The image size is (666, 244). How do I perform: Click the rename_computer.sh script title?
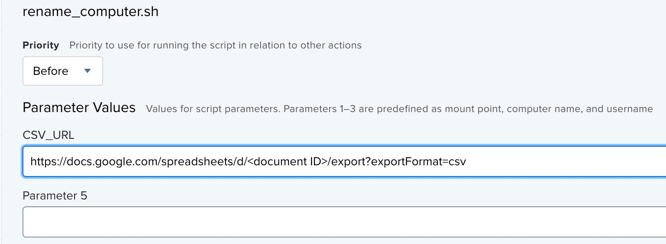click(91, 12)
